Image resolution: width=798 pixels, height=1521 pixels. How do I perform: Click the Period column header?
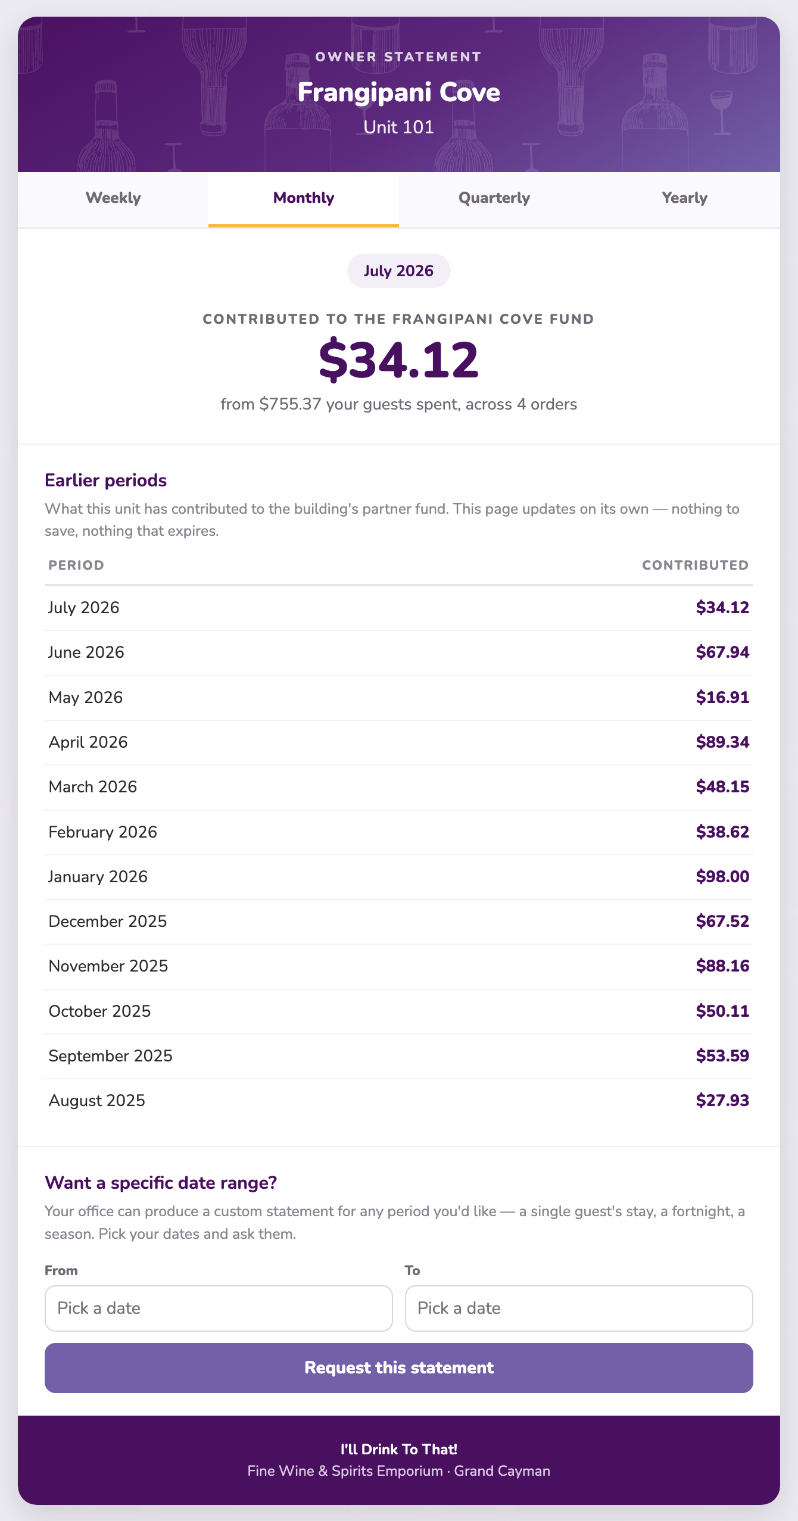76,566
